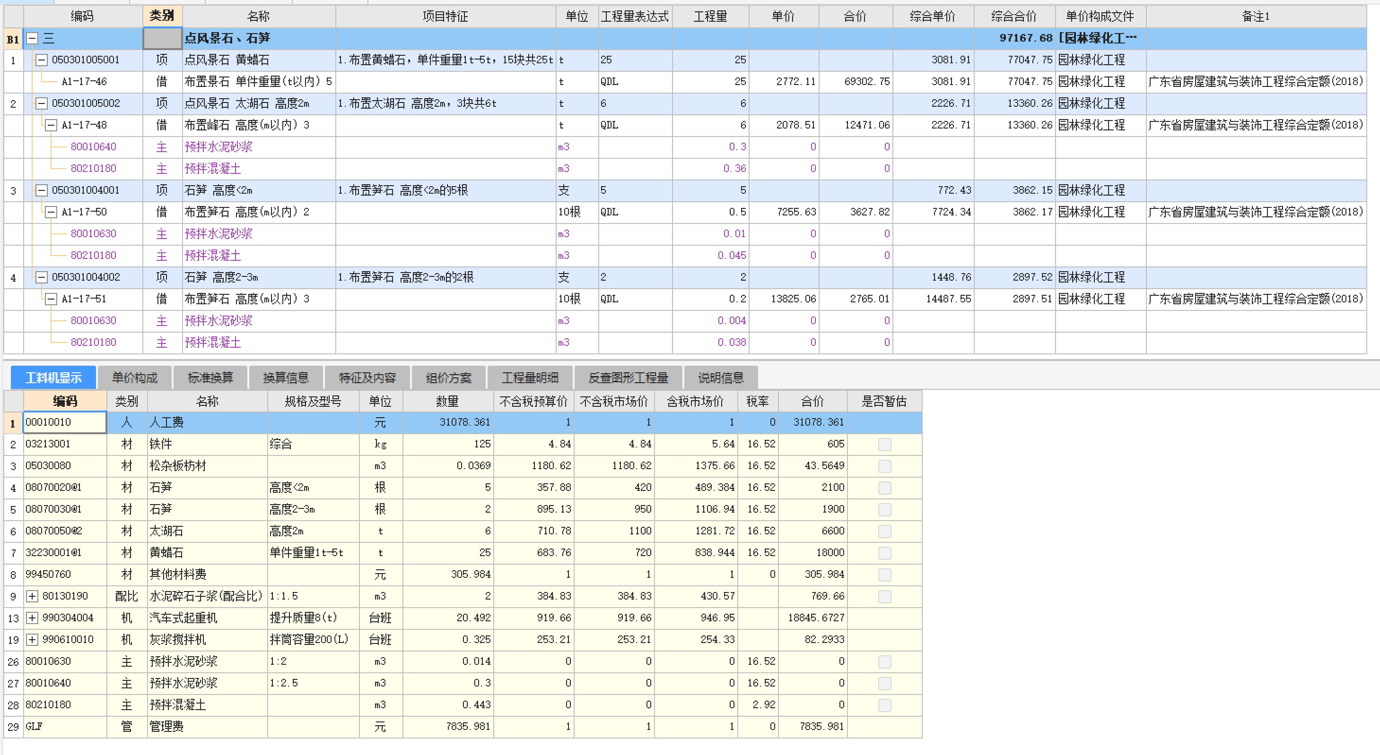Tick 是否暂估 checkbox for 太湖石
The image size is (1380, 755).
click(884, 532)
